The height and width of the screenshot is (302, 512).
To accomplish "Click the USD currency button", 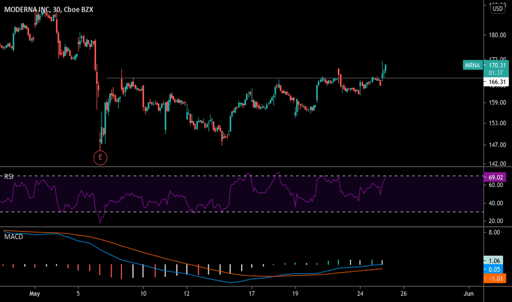I will pos(498,8).
